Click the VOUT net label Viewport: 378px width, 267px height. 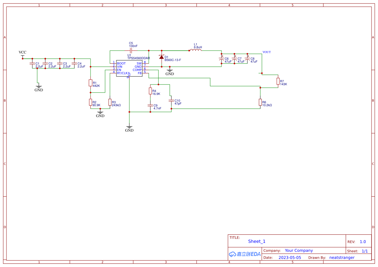click(266, 52)
